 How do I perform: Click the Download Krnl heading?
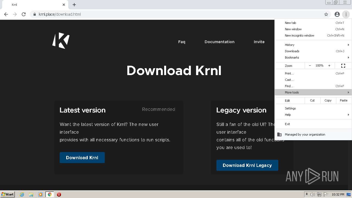pos(174,71)
